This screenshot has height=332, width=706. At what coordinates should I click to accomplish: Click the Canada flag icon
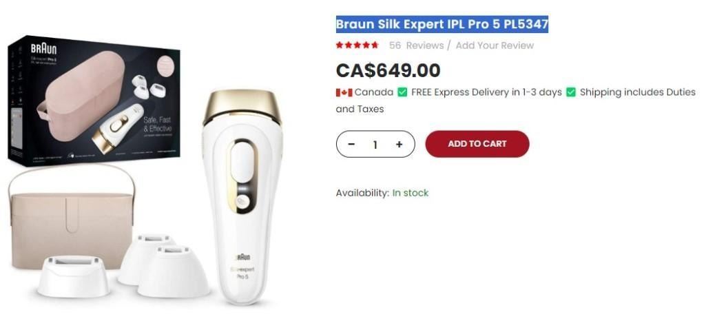[344, 92]
